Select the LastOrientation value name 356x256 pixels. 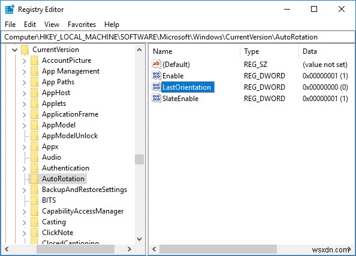187,87
